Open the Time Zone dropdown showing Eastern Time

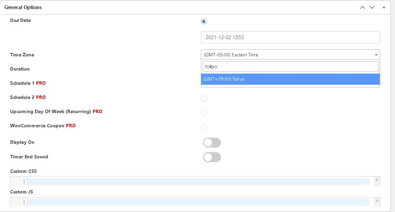pos(290,55)
